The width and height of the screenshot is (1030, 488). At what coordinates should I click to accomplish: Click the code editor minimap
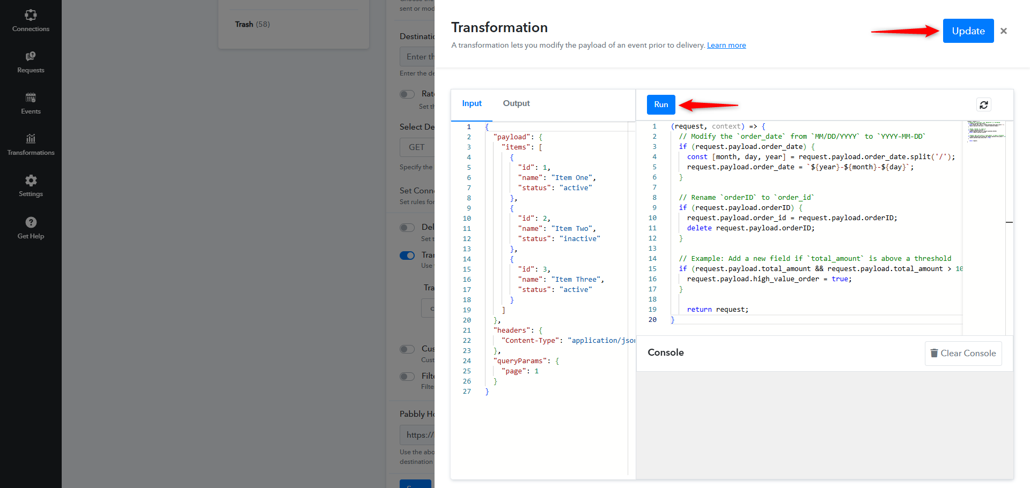pyautogui.click(x=986, y=131)
